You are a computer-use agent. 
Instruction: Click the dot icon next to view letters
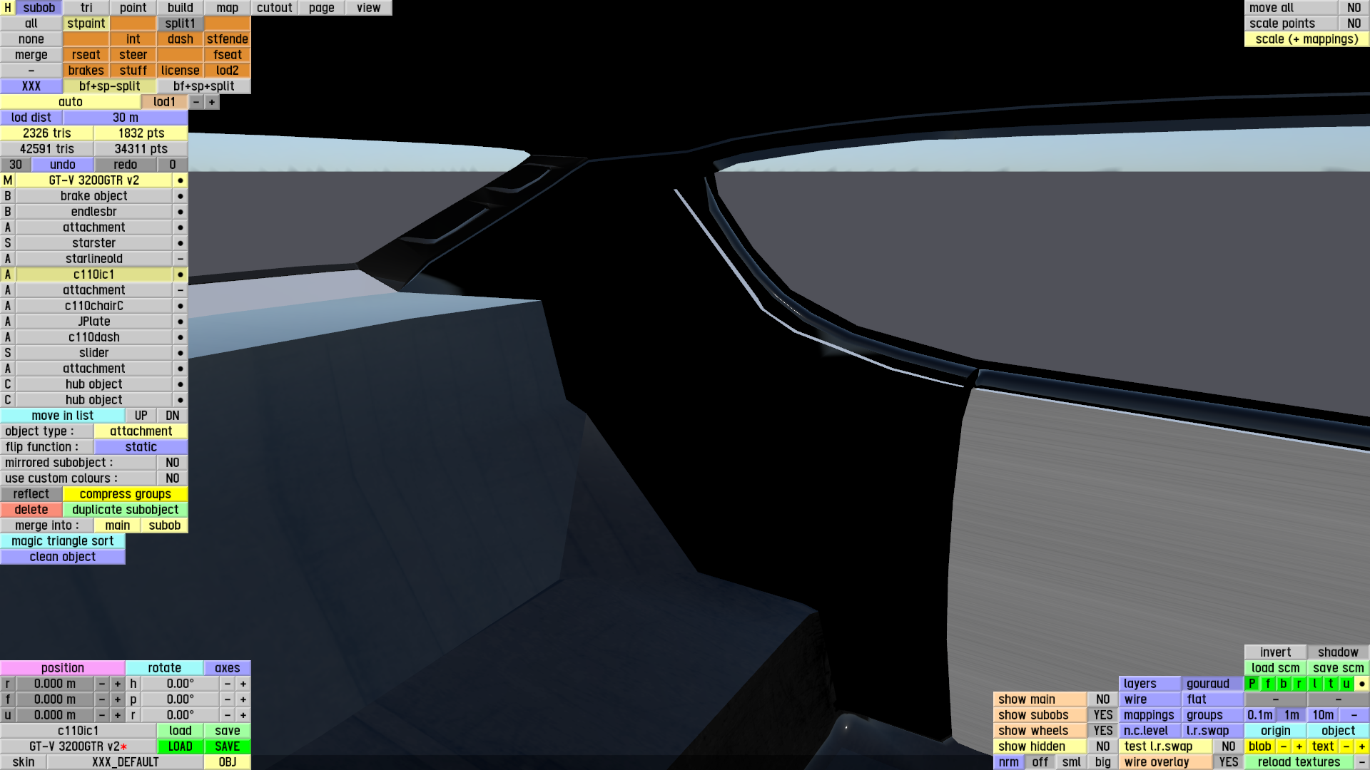1362,684
